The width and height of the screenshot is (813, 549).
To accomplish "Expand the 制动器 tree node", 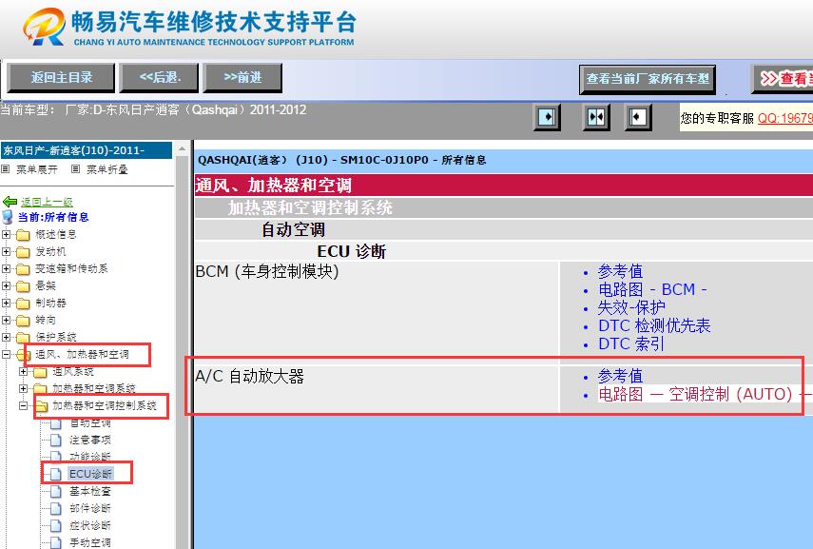I will coord(6,303).
